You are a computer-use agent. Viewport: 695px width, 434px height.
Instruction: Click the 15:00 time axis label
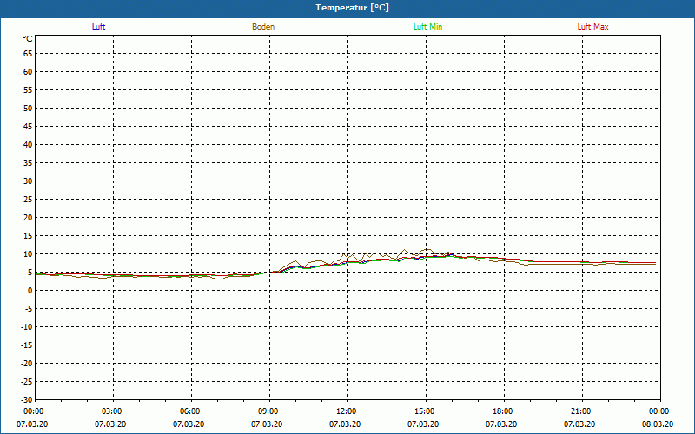coord(424,411)
